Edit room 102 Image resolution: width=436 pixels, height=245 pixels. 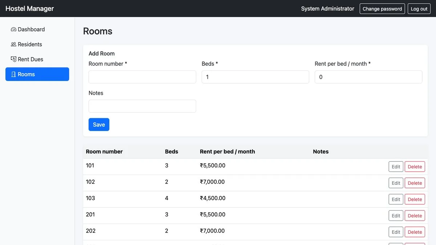point(396,183)
